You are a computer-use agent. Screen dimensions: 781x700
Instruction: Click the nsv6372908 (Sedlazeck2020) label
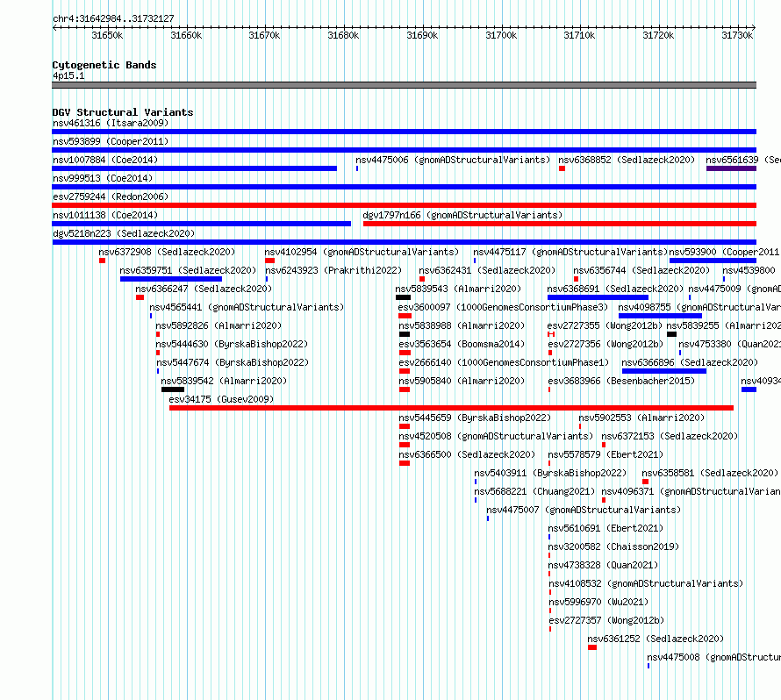pos(167,252)
